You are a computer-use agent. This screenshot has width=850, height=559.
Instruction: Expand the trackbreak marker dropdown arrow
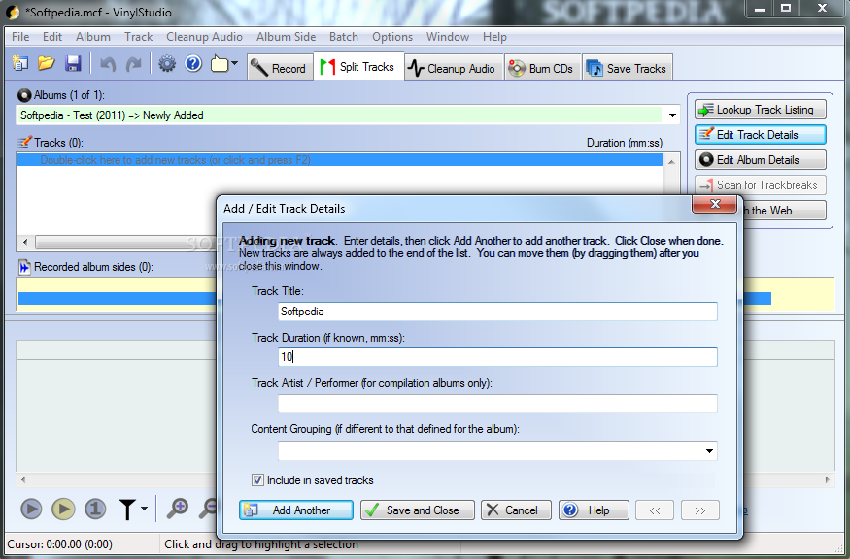coord(144,509)
